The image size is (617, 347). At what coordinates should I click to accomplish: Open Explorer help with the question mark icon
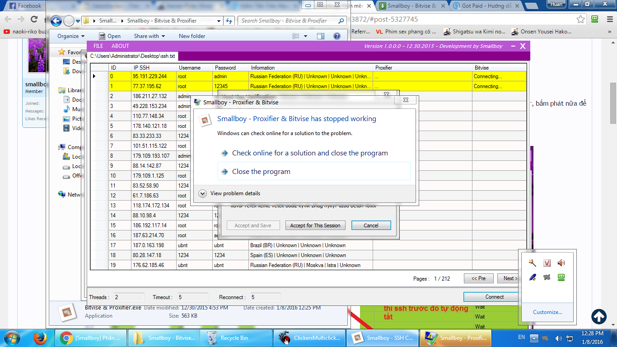coord(337,36)
